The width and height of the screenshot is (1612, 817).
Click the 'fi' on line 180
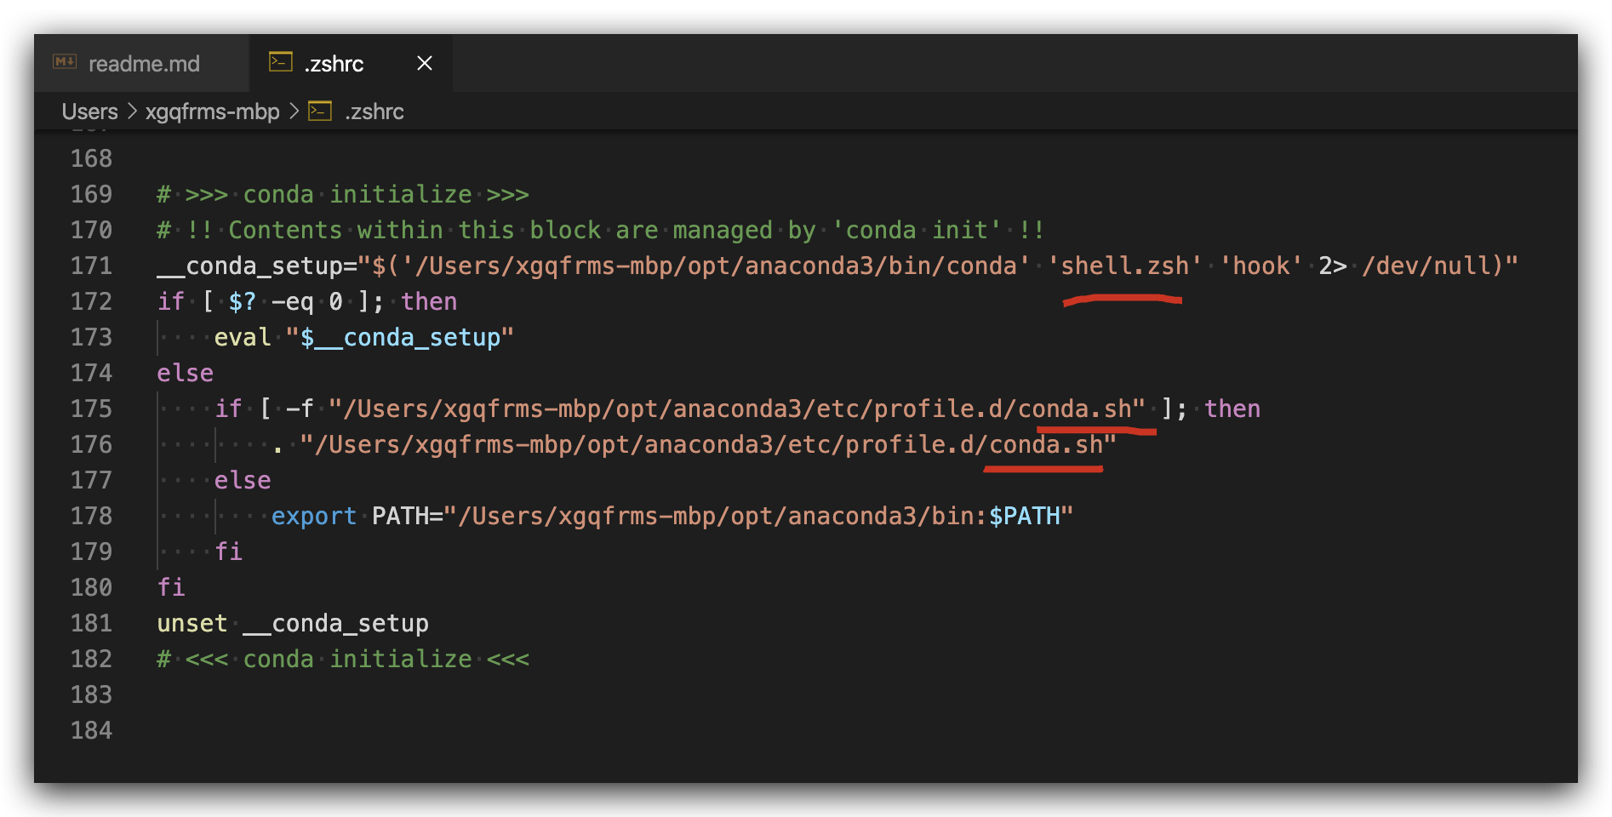click(171, 587)
